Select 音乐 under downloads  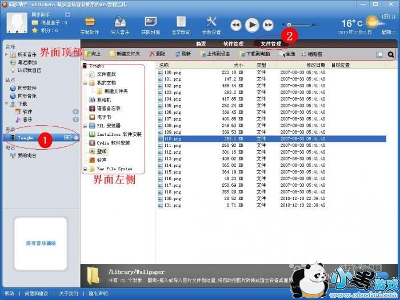pos(27,119)
